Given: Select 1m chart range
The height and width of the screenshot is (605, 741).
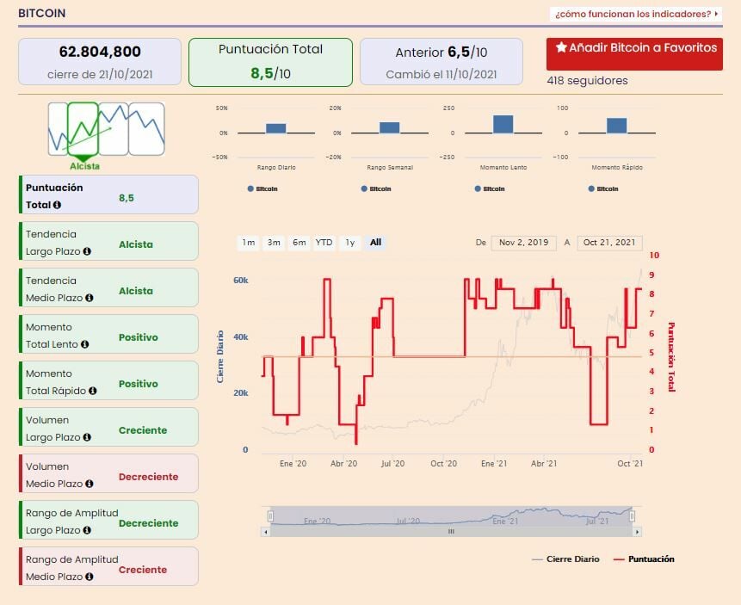Looking at the screenshot, I should click(248, 243).
